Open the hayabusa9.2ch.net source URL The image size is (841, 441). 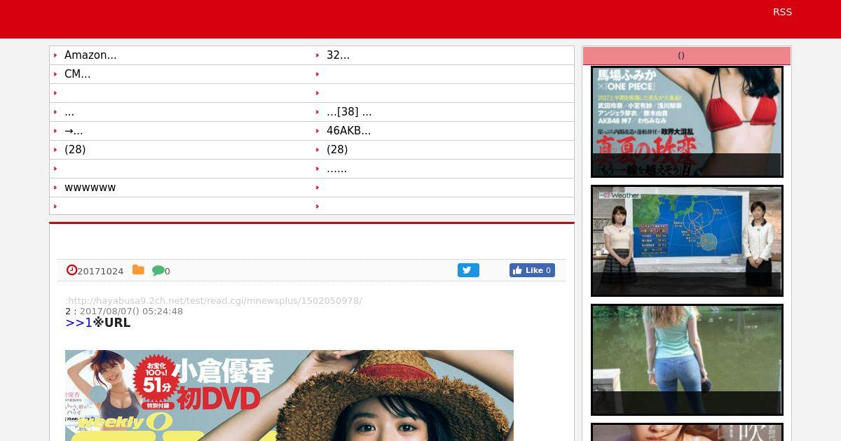[x=215, y=301]
